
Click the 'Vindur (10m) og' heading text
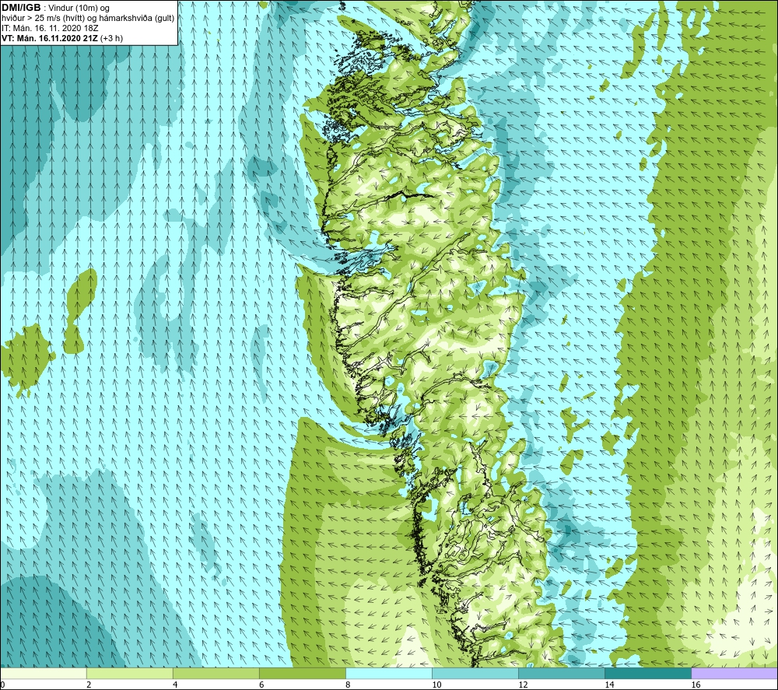(80, 9)
